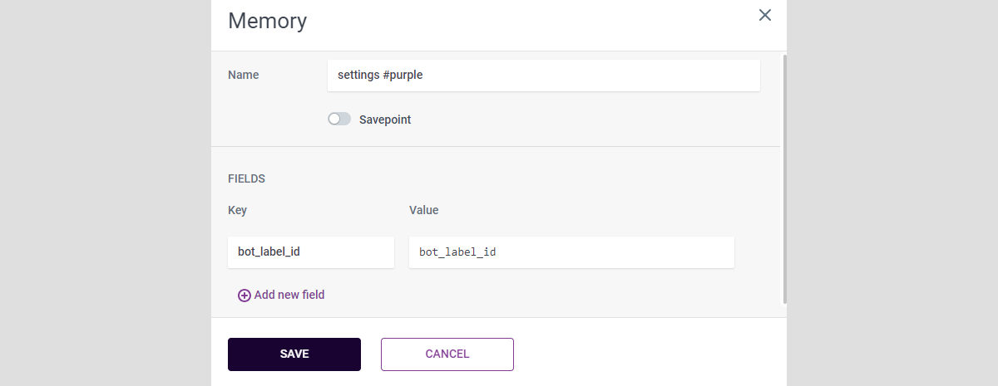
Task: Click the bot_label_id Key field
Action: (x=310, y=252)
